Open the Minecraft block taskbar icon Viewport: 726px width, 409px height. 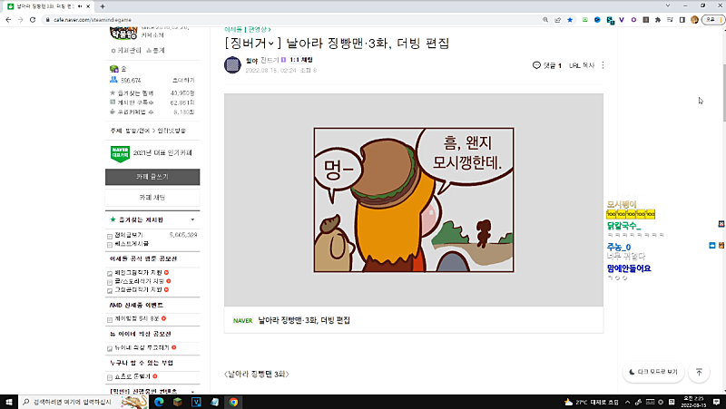pos(177,402)
